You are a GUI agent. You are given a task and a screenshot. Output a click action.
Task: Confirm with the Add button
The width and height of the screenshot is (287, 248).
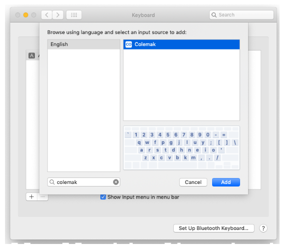point(226,182)
